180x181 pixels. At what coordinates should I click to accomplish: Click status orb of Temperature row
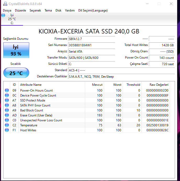7,125
